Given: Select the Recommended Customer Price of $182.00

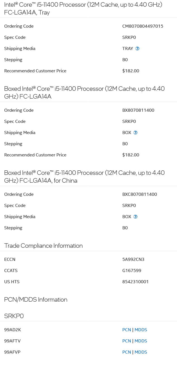Looking at the screenshot, I should pos(130,71).
